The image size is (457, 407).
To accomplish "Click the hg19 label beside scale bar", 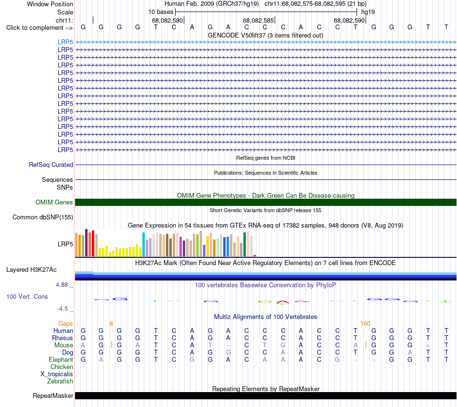I will (x=368, y=12).
